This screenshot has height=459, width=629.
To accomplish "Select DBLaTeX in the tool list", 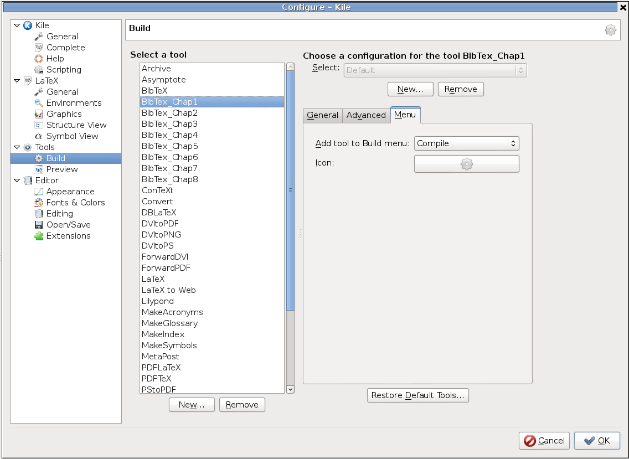I will 212,213.
